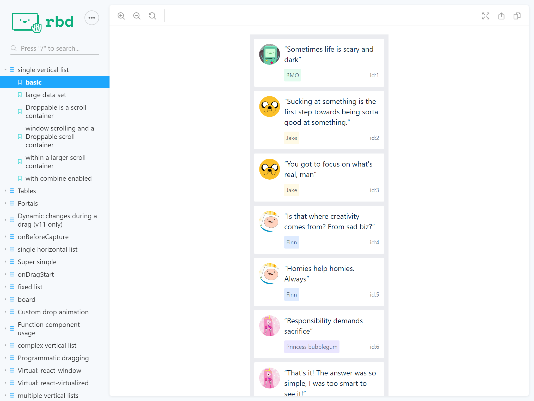Copy canvas link icon

coord(517,16)
